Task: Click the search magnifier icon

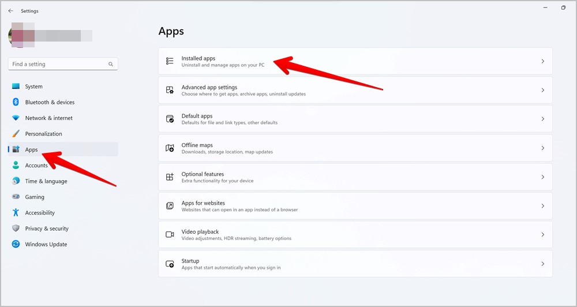Action: (x=110, y=64)
